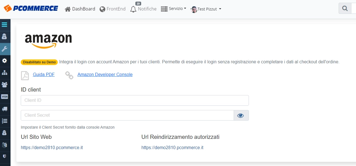Open the Amazon Developer Console link
The height and width of the screenshot is (166, 356).
(105, 74)
